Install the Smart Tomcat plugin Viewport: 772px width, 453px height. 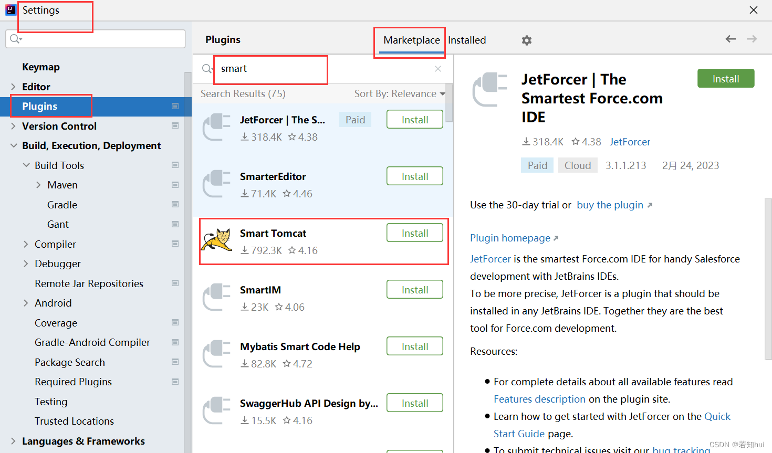[415, 233]
